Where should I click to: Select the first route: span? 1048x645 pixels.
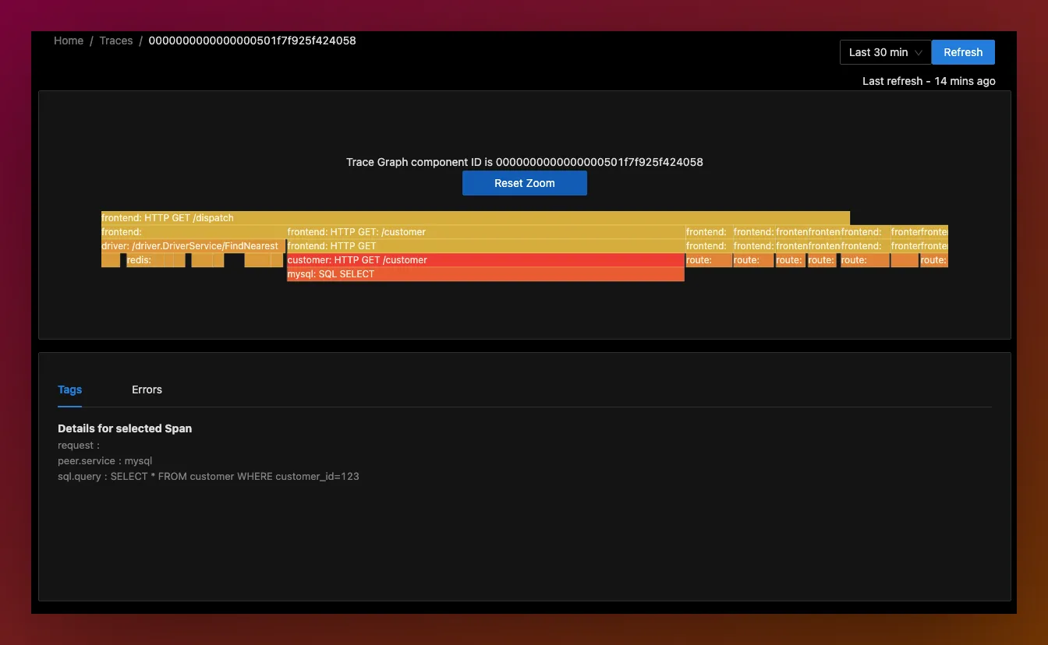tap(709, 260)
